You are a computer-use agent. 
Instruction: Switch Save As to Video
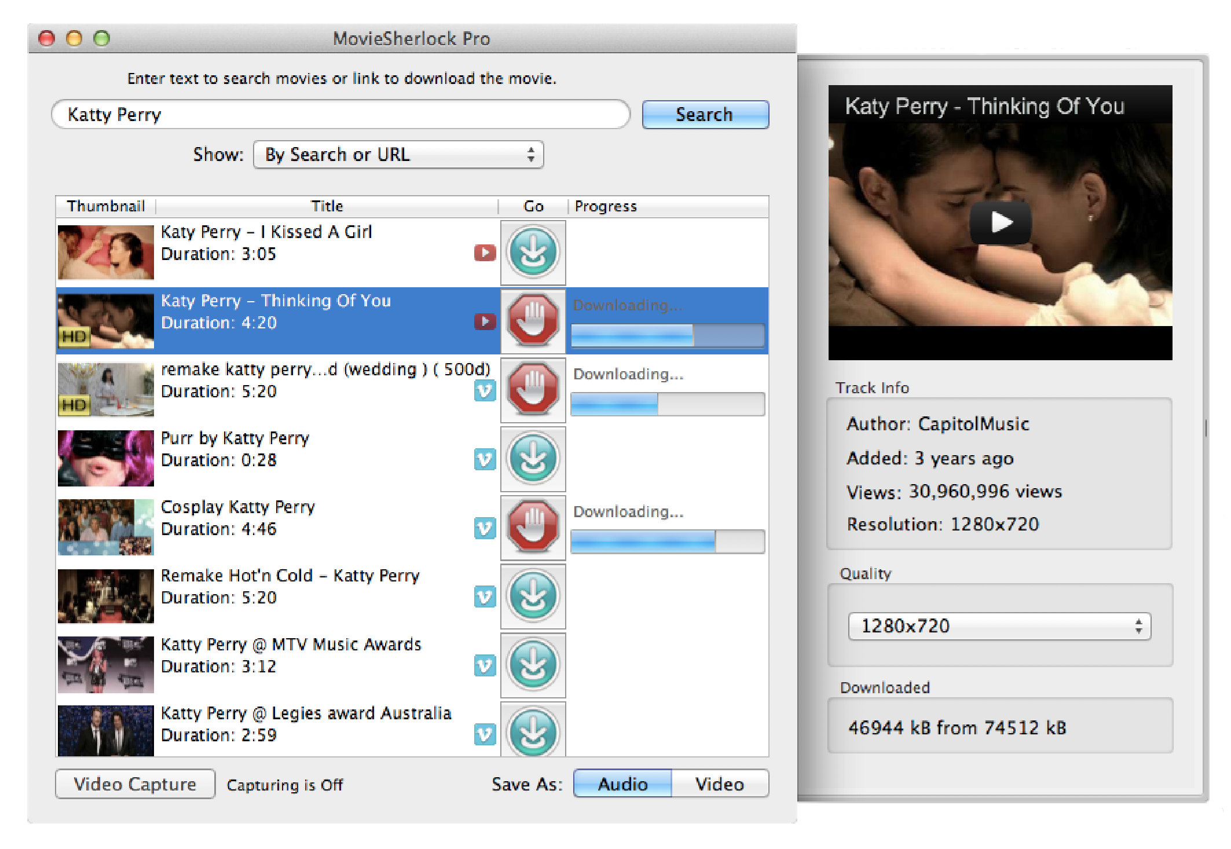click(x=720, y=784)
